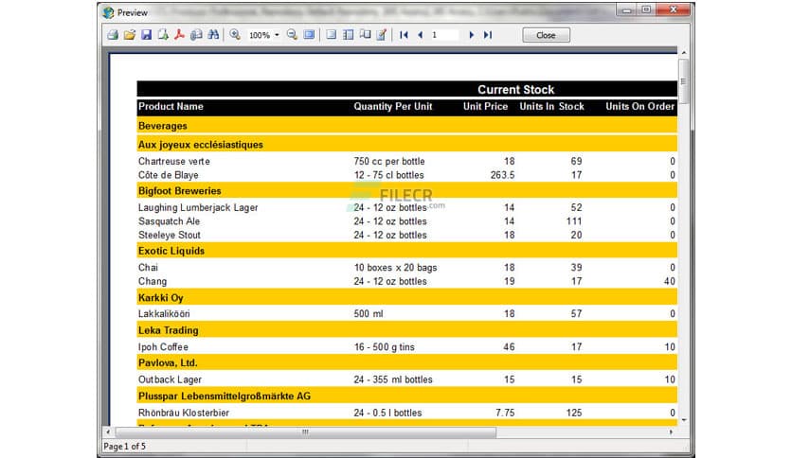Click the 'Exotic Liquids' supplier row

(406, 251)
